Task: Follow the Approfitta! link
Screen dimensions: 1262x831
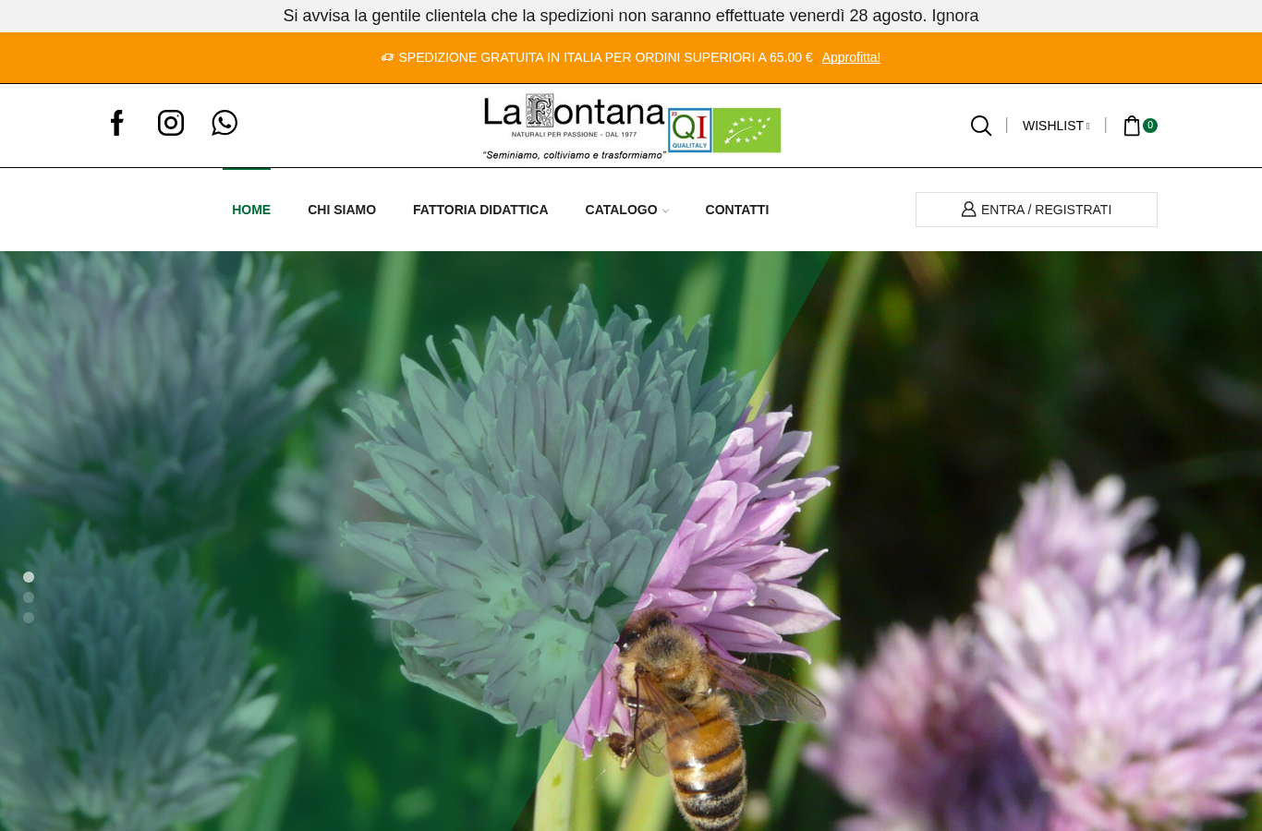Action: tap(851, 57)
